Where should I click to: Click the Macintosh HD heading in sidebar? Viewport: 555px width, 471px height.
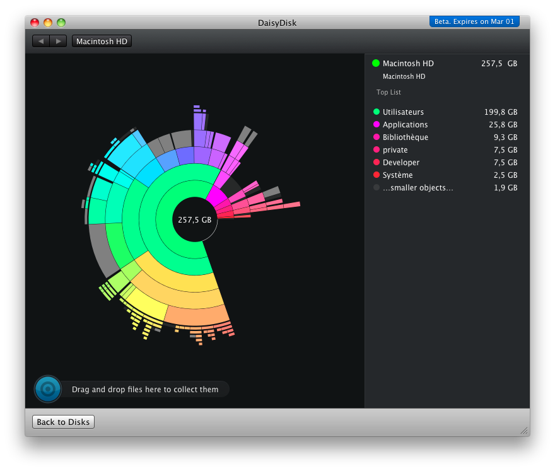coord(408,63)
